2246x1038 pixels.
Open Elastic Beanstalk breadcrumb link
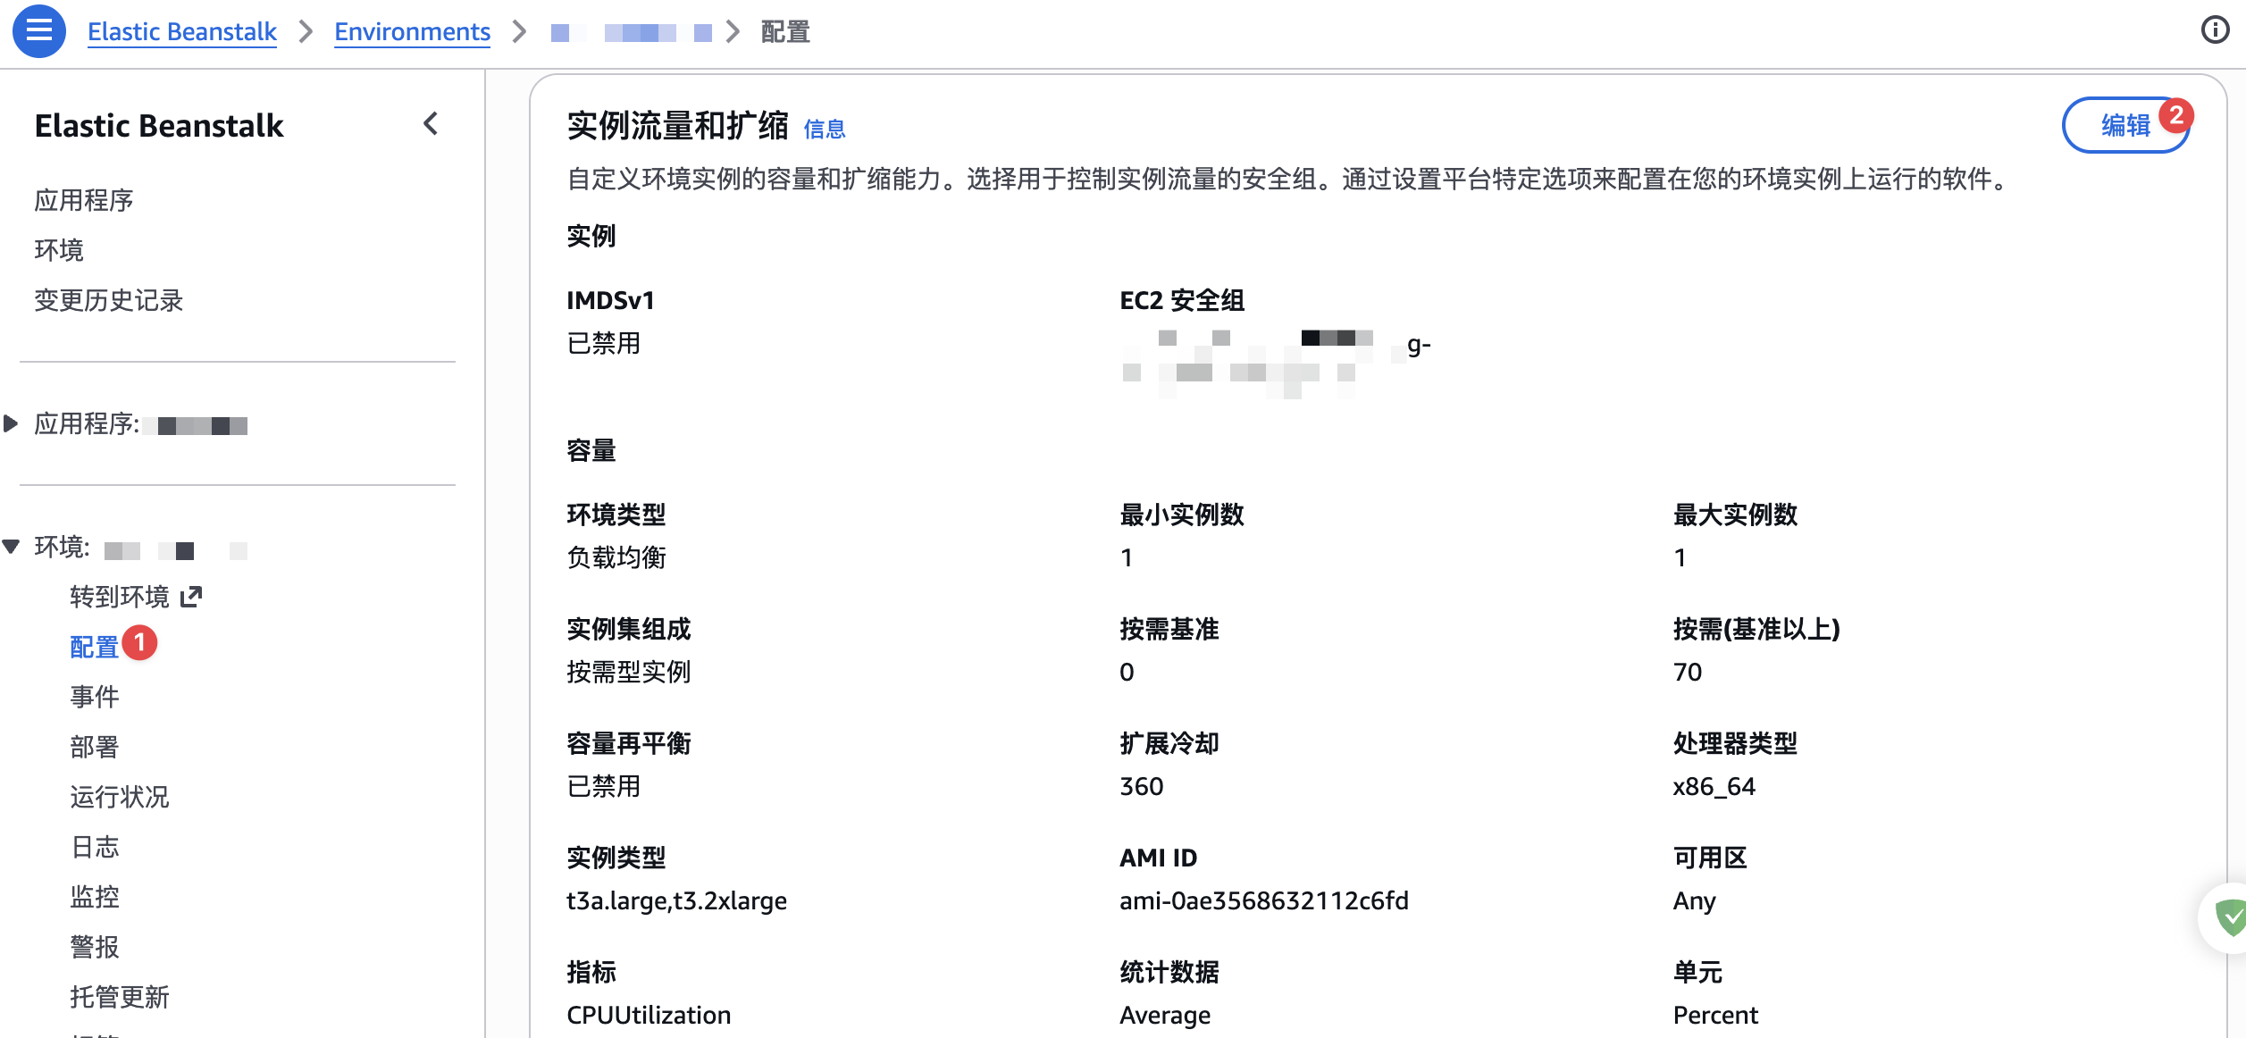click(x=182, y=32)
